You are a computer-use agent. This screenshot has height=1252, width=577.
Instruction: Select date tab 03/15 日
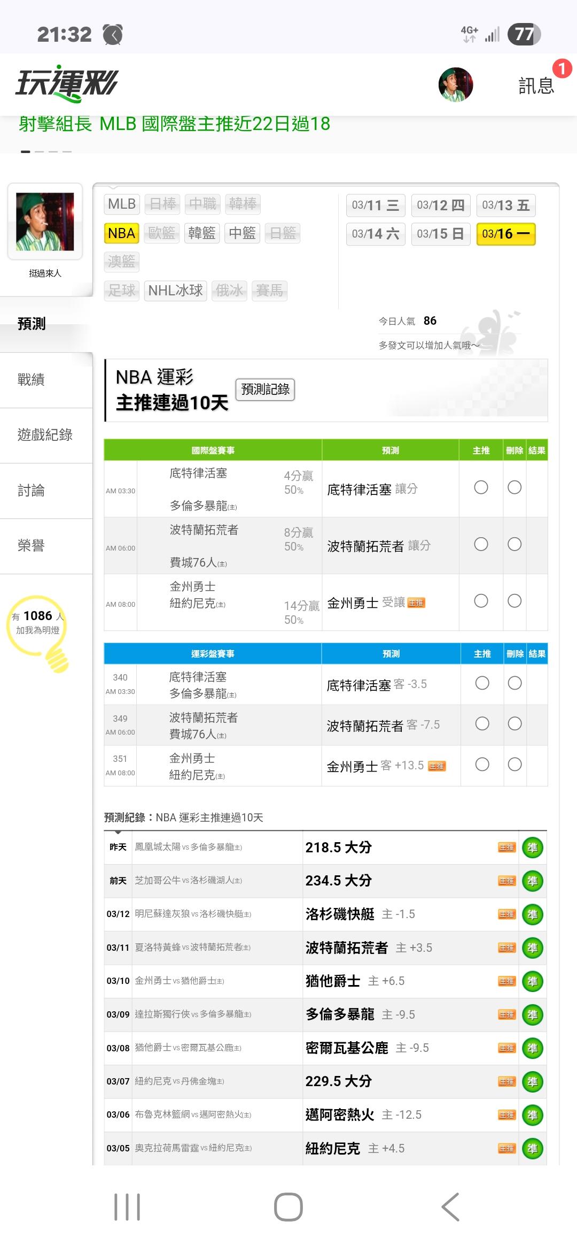point(441,234)
